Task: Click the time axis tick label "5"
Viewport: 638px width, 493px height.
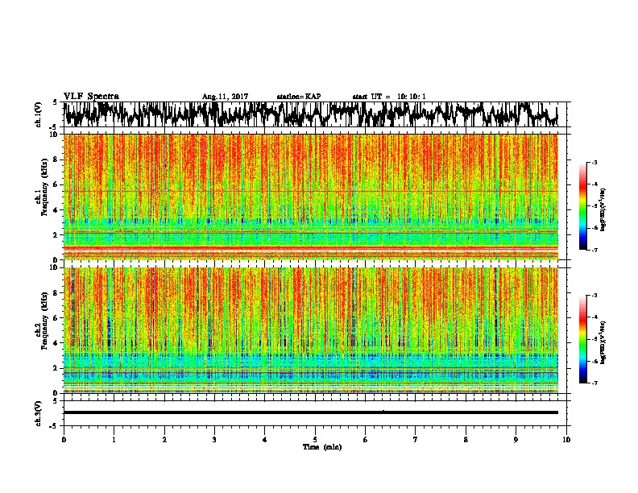Action: click(315, 440)
